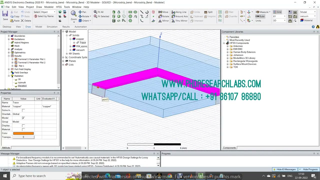Image resolution: width=320 pixels, height=180 pixels.
Task: Click the Zoom magnifier tool
Action: pyautogui.click(x=73, y=15)
